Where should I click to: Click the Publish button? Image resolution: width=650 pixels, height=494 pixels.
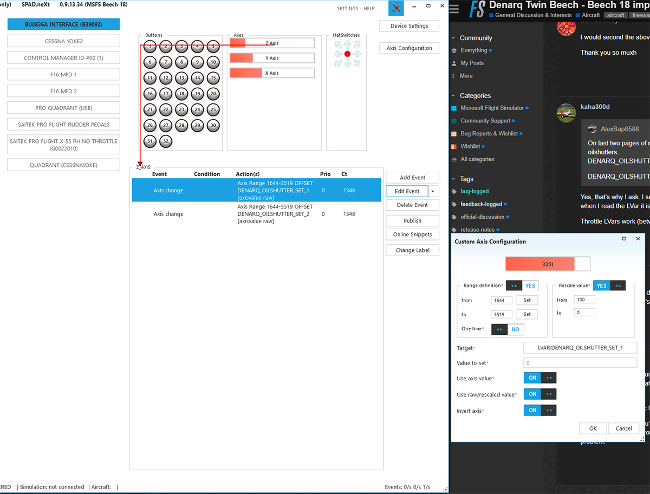pyautogui.click(x=412, y=220)
